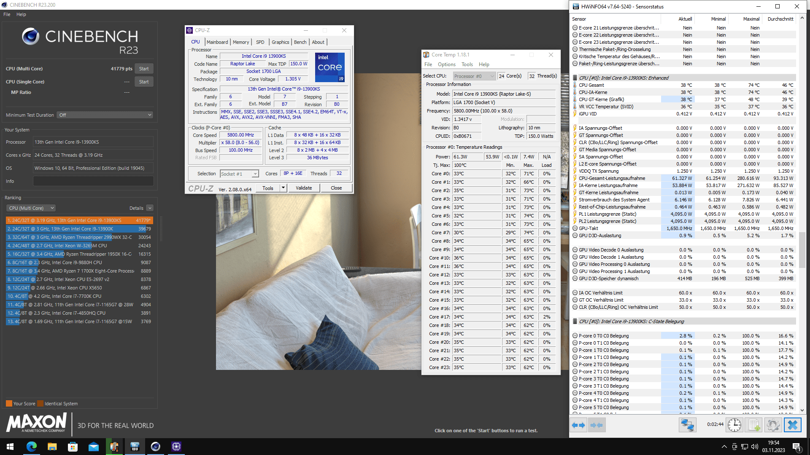
Task: Open Mail app from the taskbar
Action: 93,447
